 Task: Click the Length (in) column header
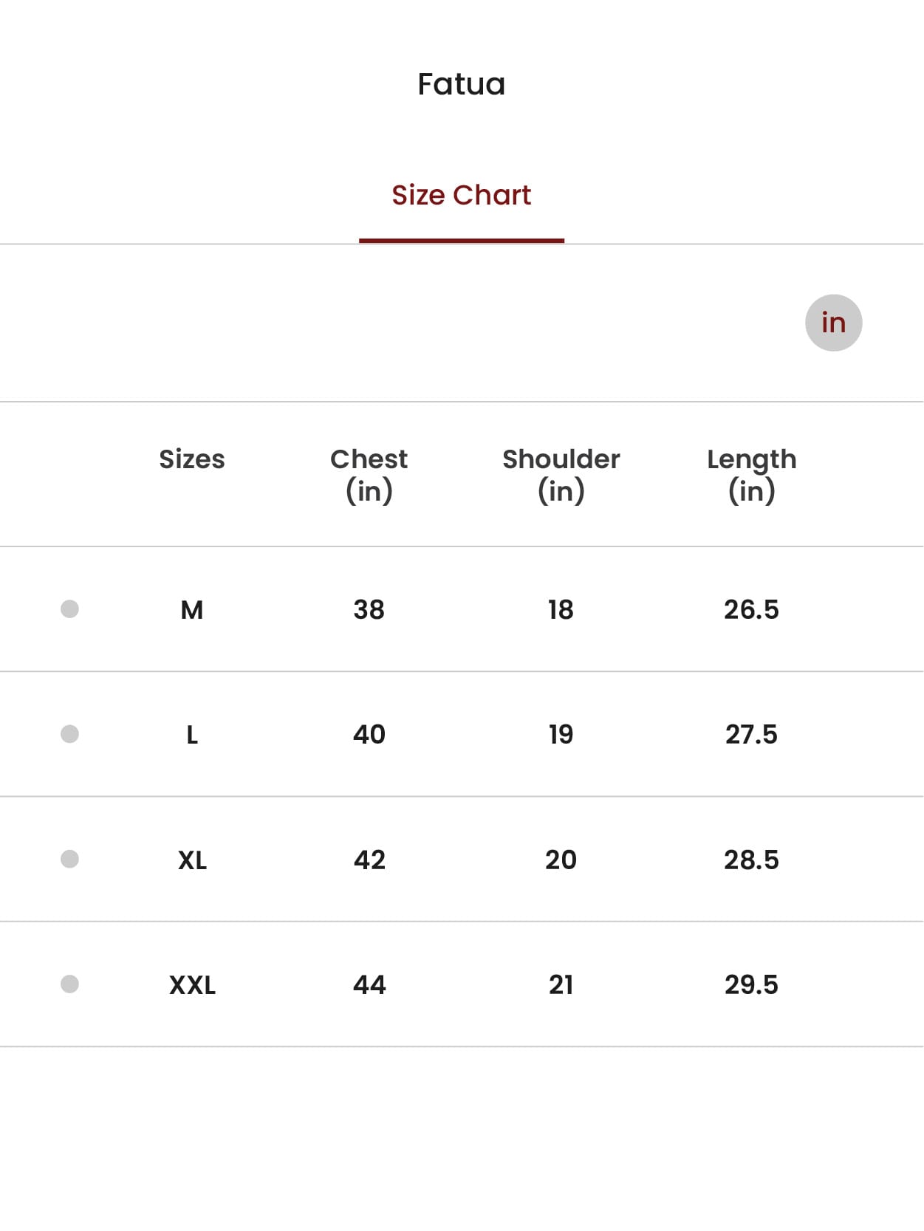751,474
